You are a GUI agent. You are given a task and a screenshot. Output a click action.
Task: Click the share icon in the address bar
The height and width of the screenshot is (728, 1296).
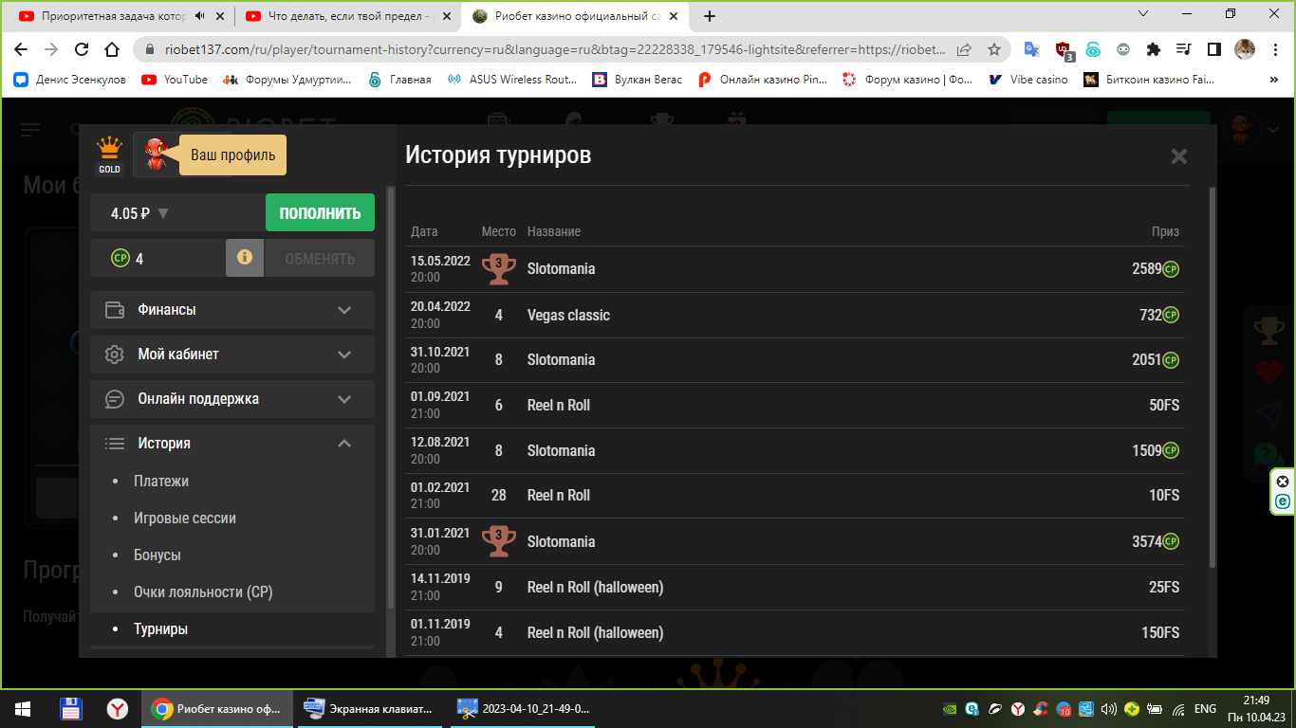point(964,49)
